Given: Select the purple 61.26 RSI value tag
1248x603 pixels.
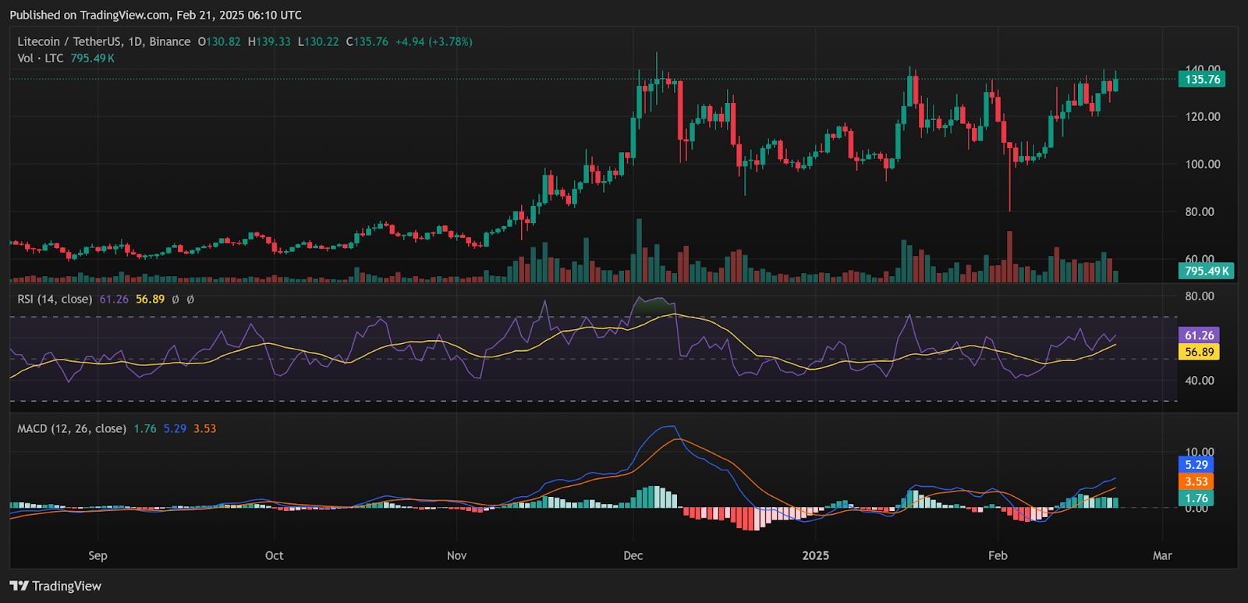Looking at the screenshot, I should [1199, 335].
